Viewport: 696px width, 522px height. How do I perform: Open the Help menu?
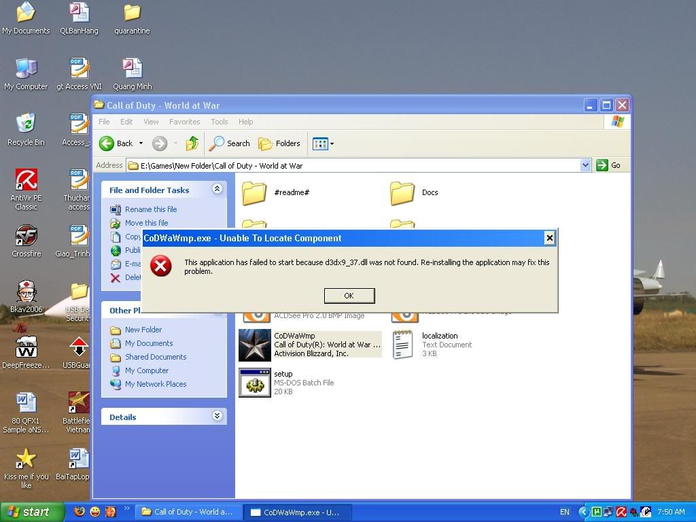coord(245,122)
